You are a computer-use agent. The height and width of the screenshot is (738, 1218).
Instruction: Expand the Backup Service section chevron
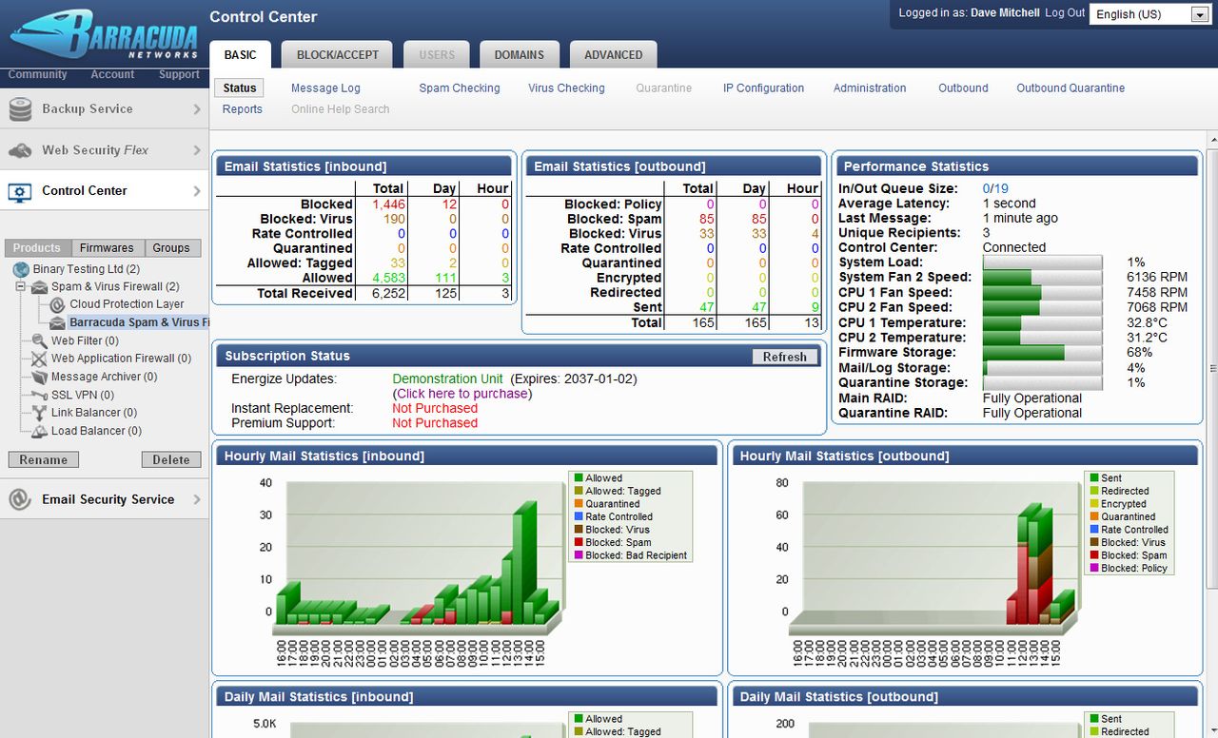197,109
